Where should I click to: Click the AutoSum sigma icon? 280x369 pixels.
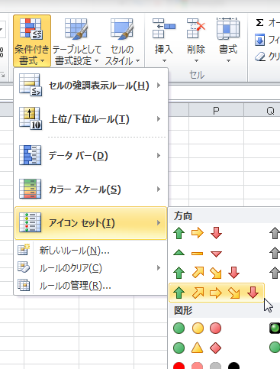tap(259, 23)
